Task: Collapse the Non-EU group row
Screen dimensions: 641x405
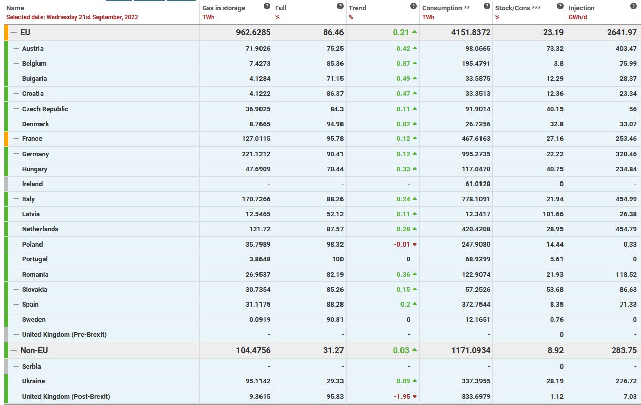Action: click(14, 351)
